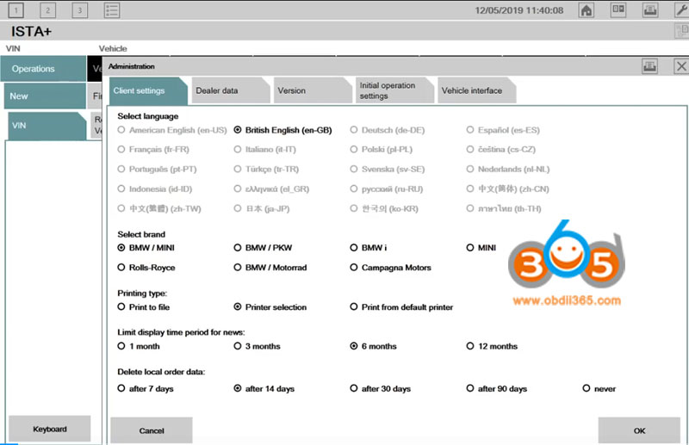This screenshot has width=689, height=445.
Task: Delete local order data after 30 days
Action: coord(381,389)
